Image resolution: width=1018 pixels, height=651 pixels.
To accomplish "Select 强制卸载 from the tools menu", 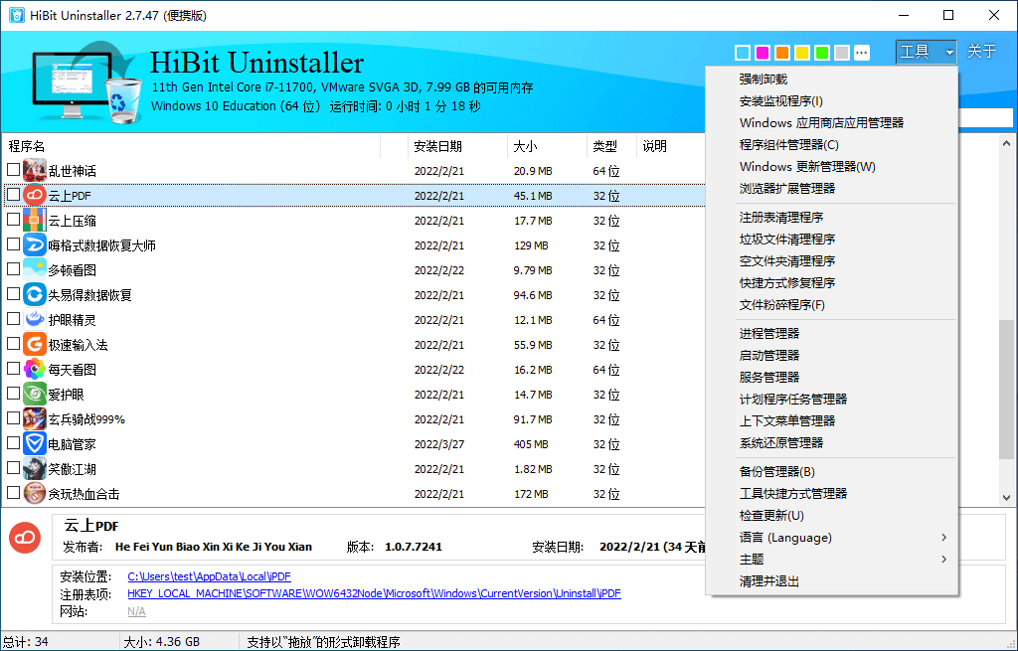I will [765, 79].
